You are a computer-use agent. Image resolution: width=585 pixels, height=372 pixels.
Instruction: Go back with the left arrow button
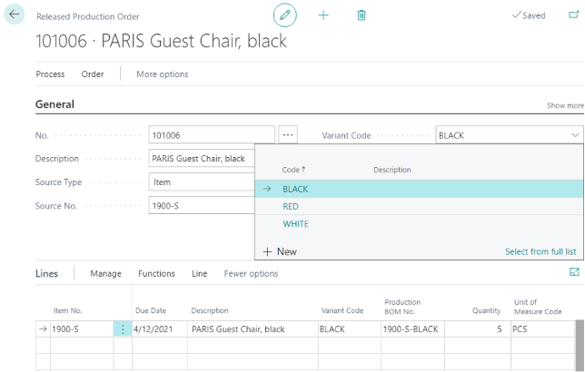point(15,15)
